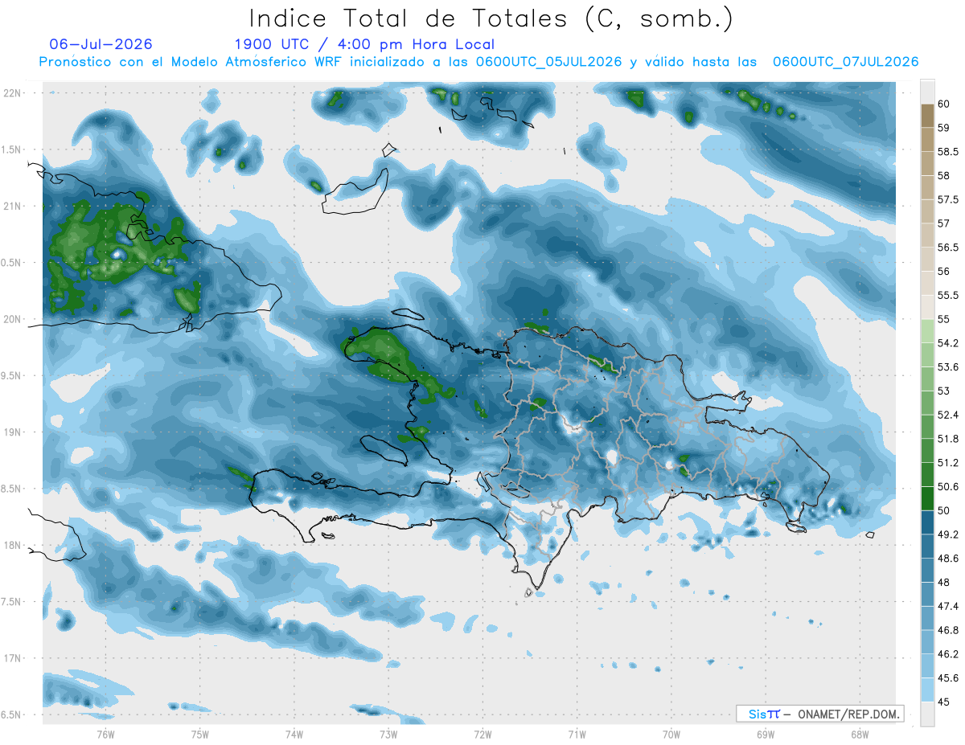Click the 'ONAMET/REP.DOM.' credit label
965x745 pixels.
[x=848, y=714]
